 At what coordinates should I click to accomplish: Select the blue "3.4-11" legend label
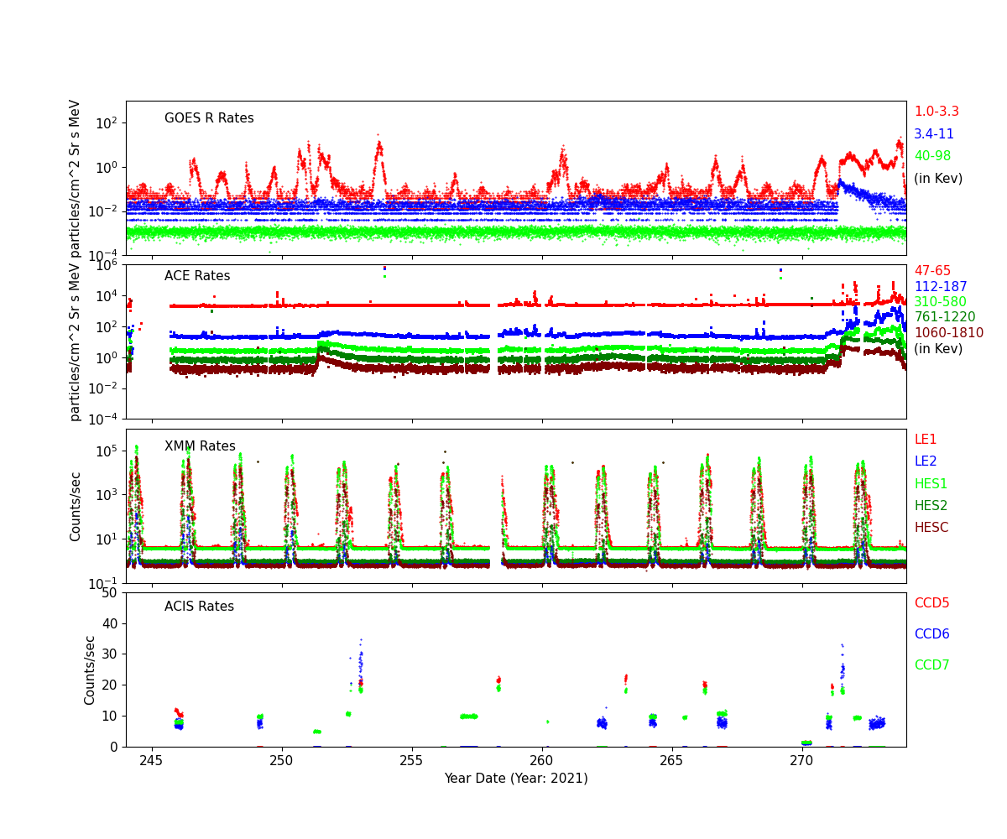[x=934, y=134]
